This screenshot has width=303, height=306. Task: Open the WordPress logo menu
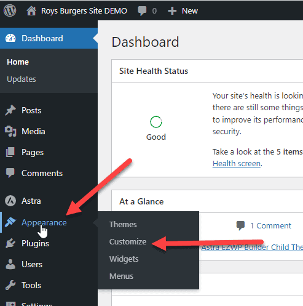pyautogui.click(x=10, y=10)
